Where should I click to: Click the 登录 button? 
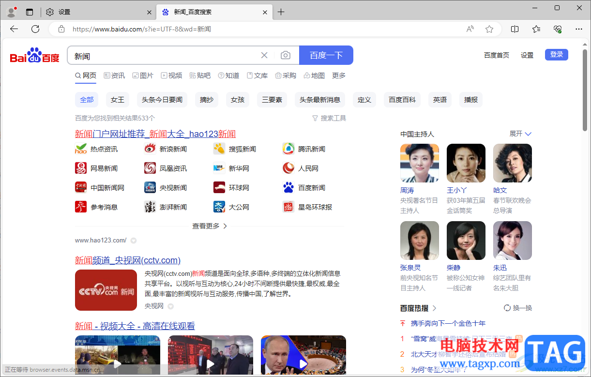[x=557, y=55]
